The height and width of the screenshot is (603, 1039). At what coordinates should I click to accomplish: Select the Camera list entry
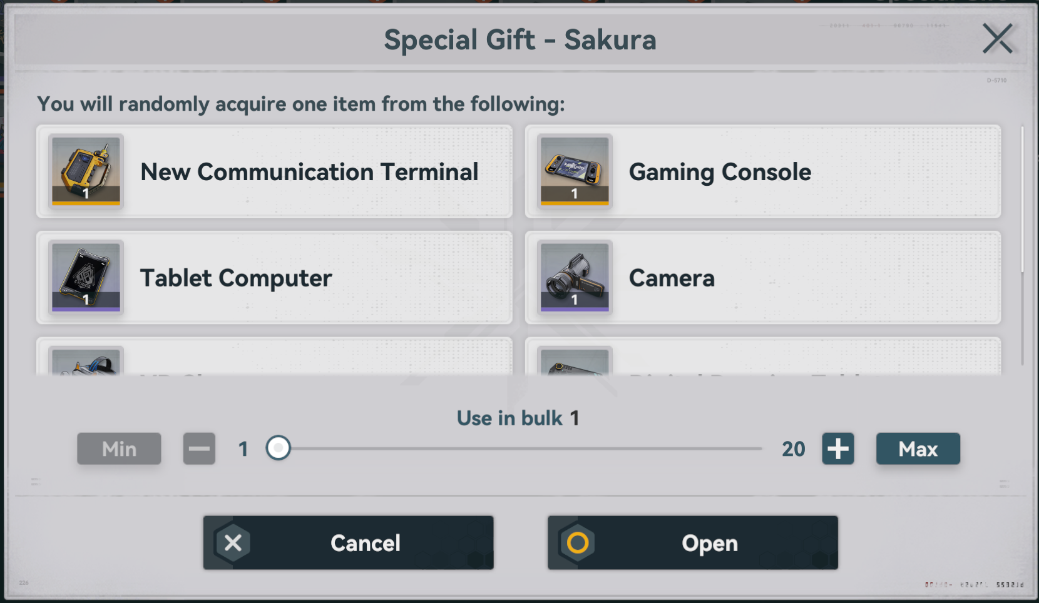point(763,278)
